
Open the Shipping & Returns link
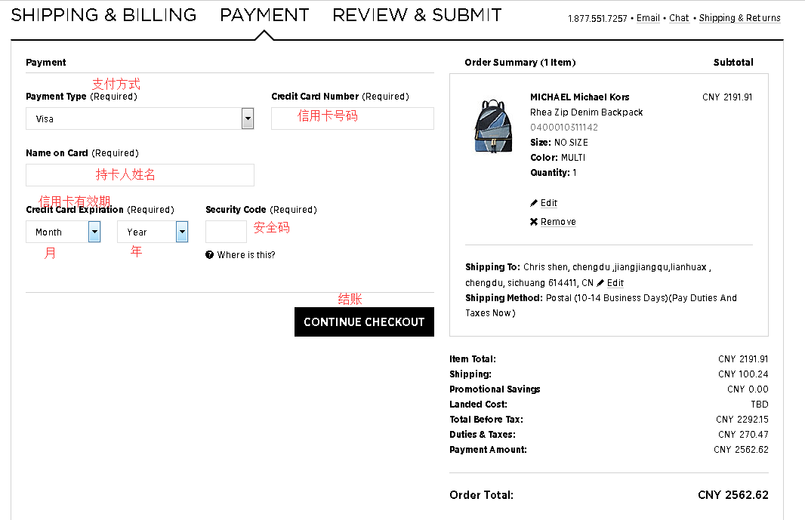[739, 18]
